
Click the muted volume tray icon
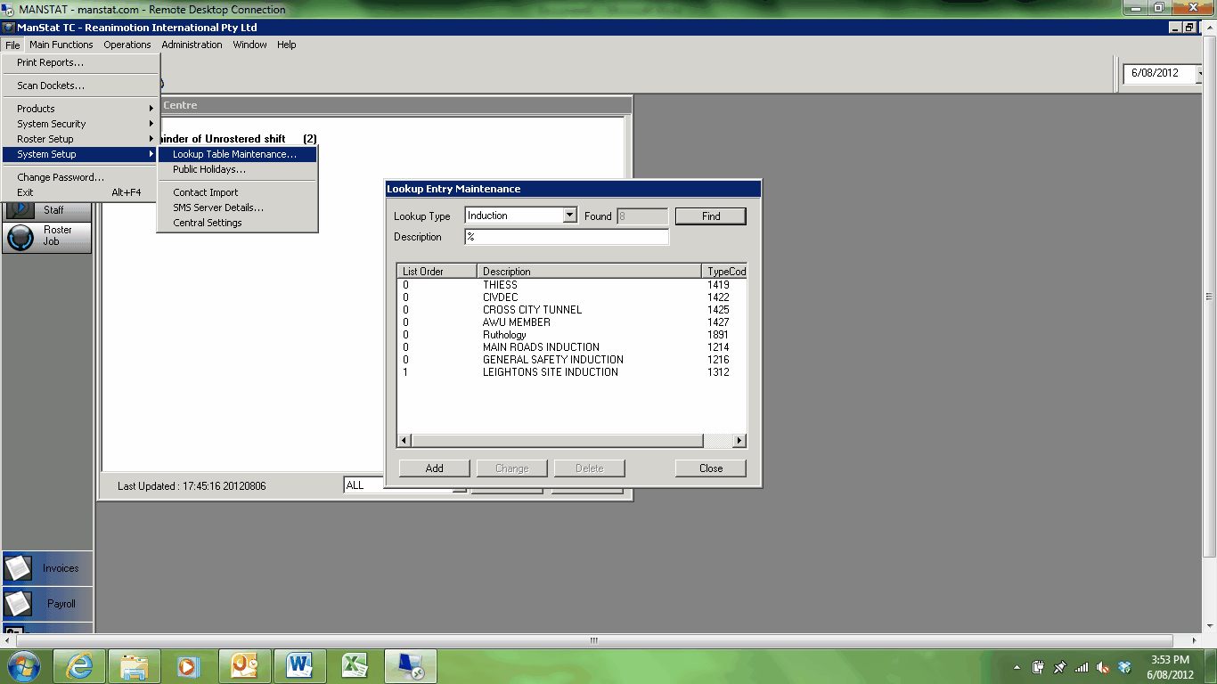(1103, 667)
